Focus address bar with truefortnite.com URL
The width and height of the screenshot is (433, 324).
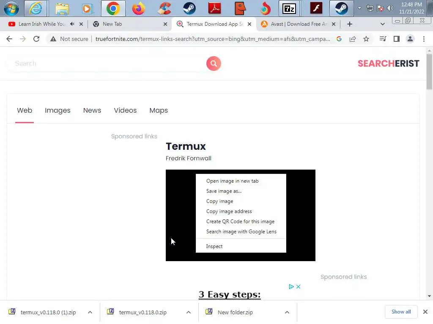click(x=213, y=39)
